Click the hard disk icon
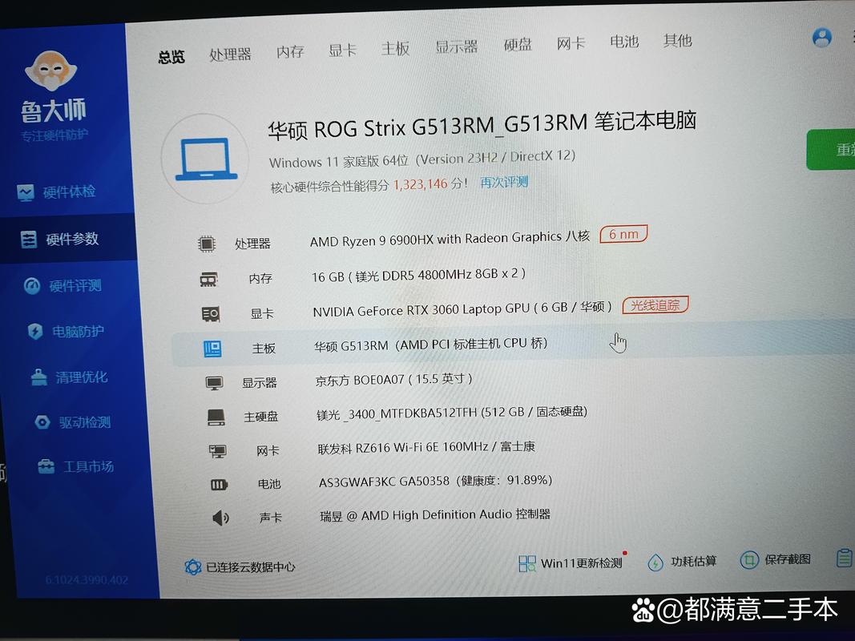 (x=216, y=417)
